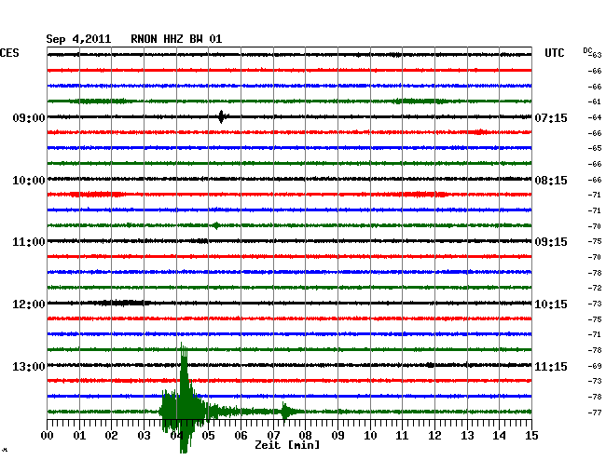Click the black spike on the 09:00 trace
Image resolution: width=606 pixels, height=460 pixels.
click(221, 116)
